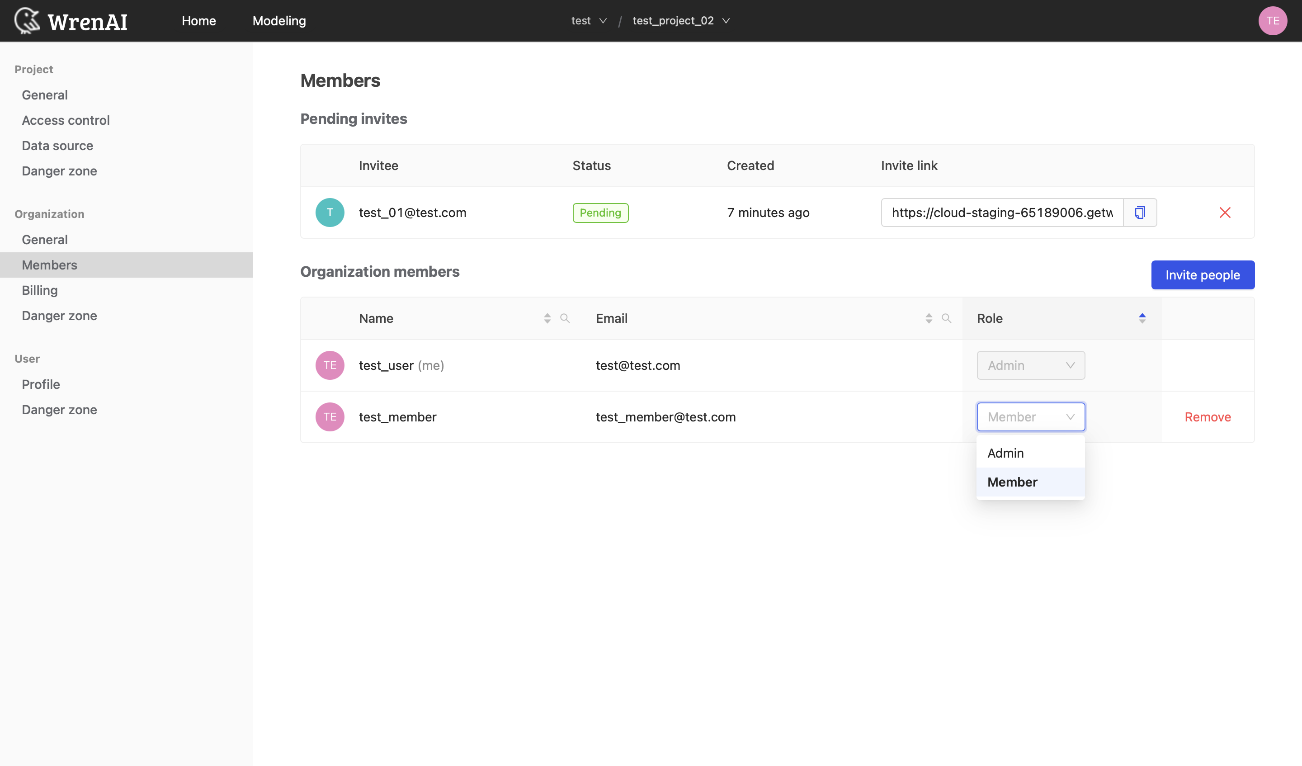The width and height of the screenshot is (1302, 766).
Task: Click the test_01@test.com invitee email
Action: click(412, 213)
